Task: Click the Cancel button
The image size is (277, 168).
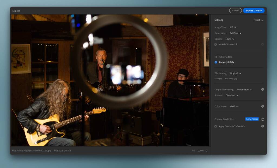Action: click(x=235, y=11)
